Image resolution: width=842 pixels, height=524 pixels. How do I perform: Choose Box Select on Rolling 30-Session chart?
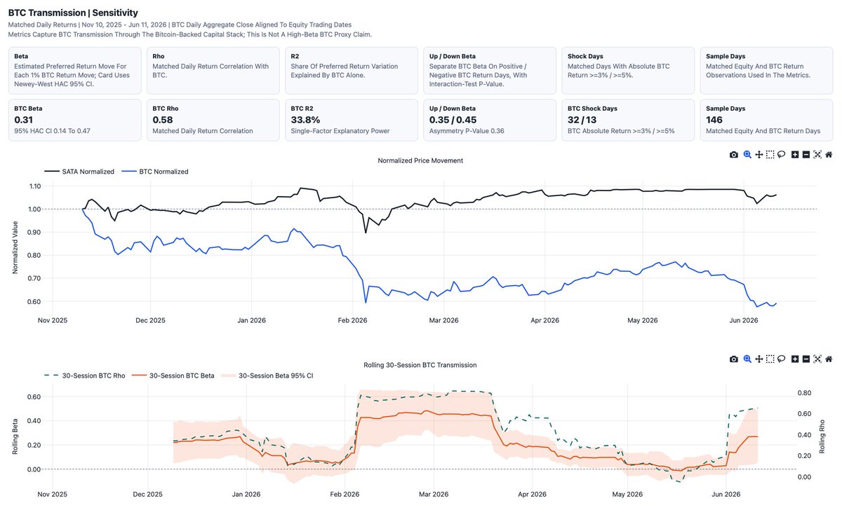coord(770,359)
